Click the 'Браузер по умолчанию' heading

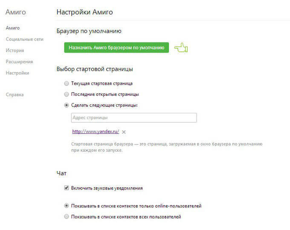[89, 31]
